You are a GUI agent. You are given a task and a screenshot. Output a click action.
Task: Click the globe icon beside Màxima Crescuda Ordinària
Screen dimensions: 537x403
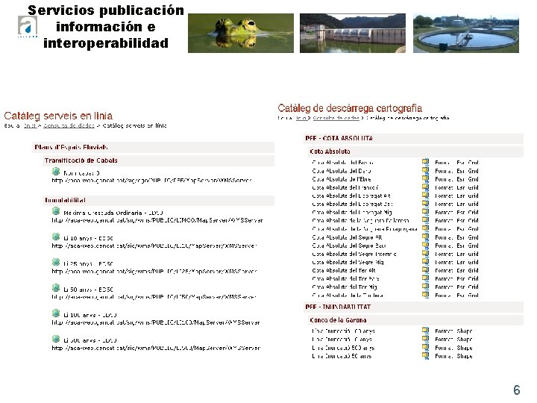click(56, 211)
